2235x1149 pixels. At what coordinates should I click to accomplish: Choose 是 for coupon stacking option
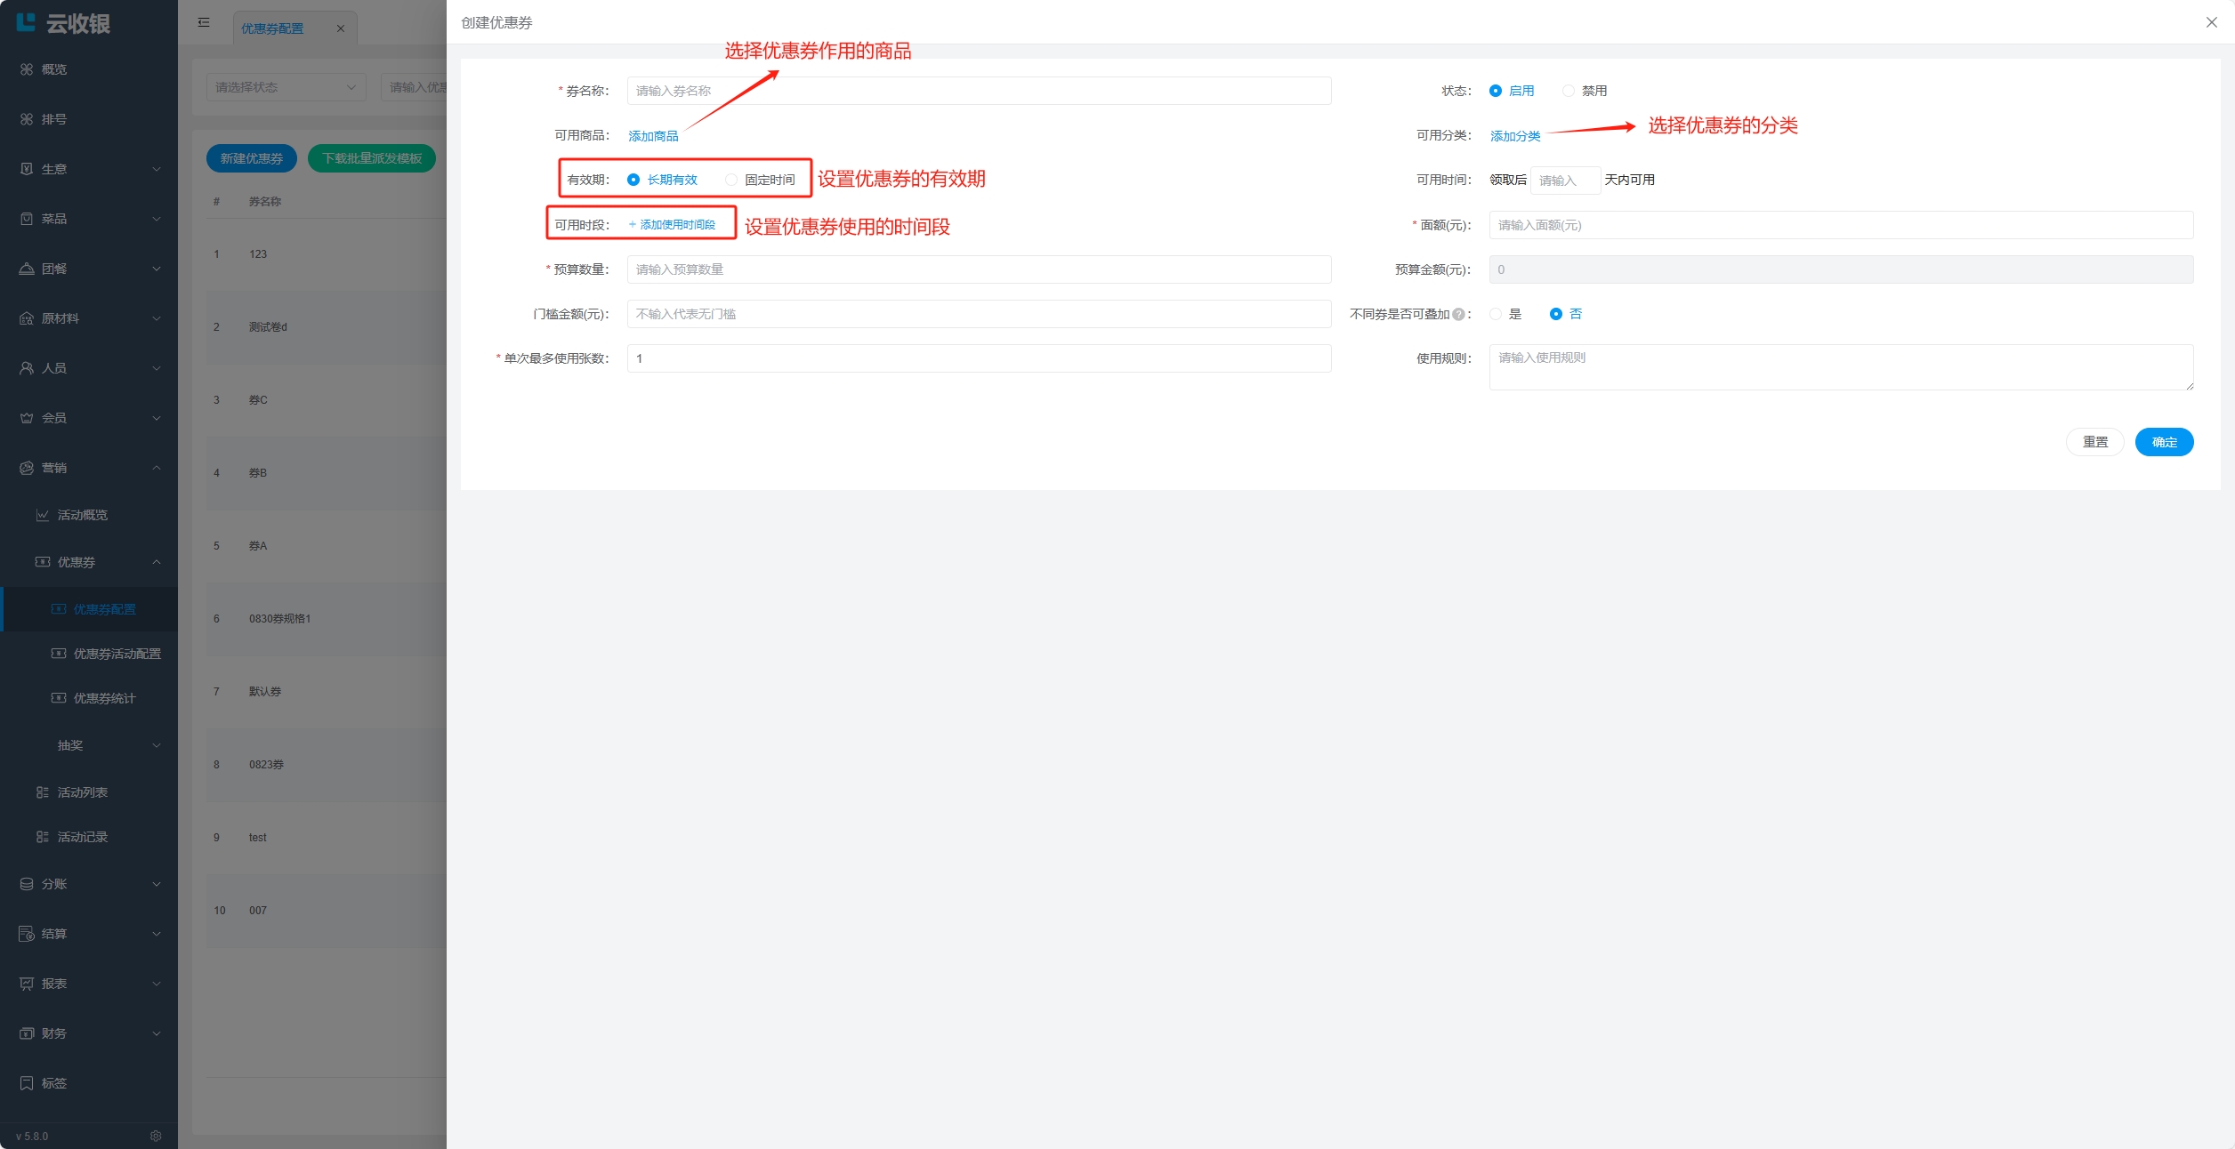tap(1496, 314)
